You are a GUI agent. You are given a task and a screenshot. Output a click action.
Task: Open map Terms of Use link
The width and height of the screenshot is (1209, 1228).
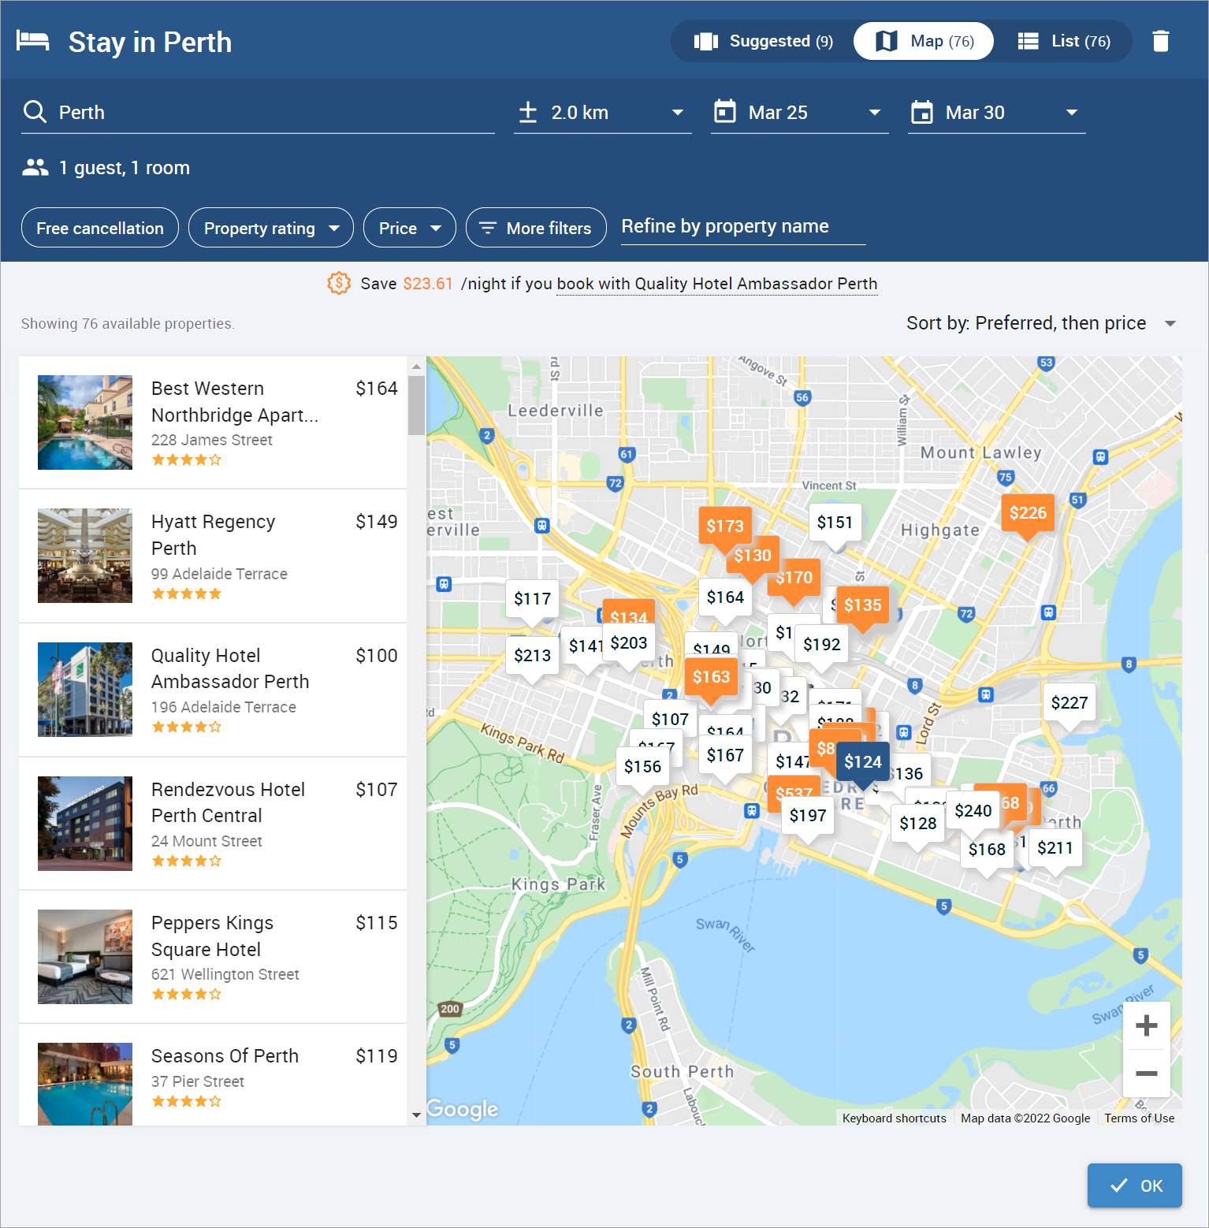(x=1139, y=1118)
